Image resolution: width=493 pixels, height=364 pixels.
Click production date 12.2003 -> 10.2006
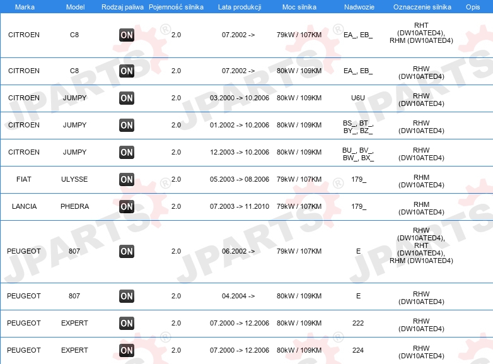[x=240, y=152]
